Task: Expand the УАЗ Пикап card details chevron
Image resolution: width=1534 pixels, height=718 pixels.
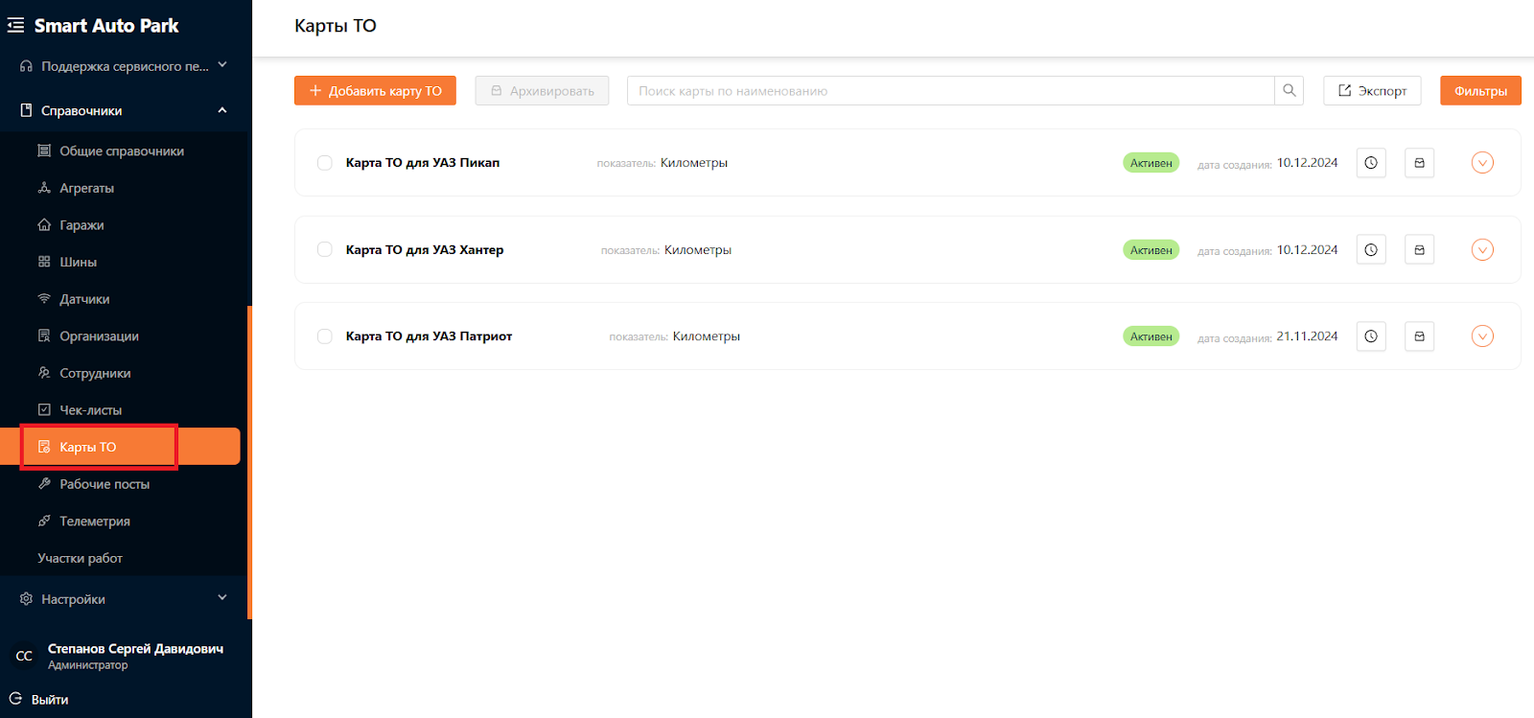Action: coord(1482,163)
